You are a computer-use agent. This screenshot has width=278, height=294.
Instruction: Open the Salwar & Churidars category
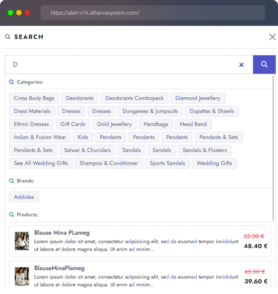click(88, 150)
